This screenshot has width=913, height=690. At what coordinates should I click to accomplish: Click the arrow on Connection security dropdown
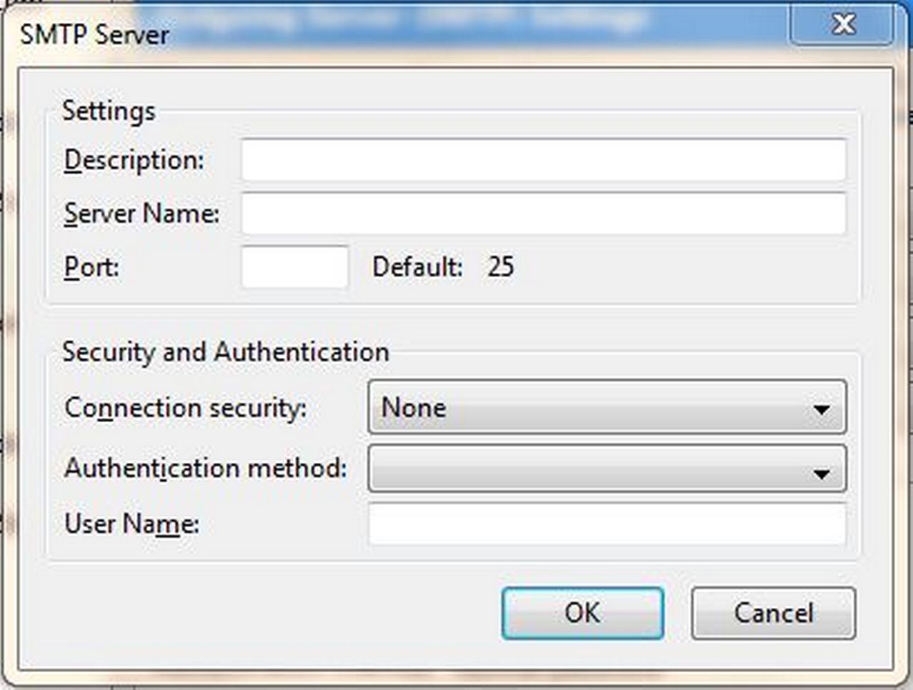click(x=822, y=409)
